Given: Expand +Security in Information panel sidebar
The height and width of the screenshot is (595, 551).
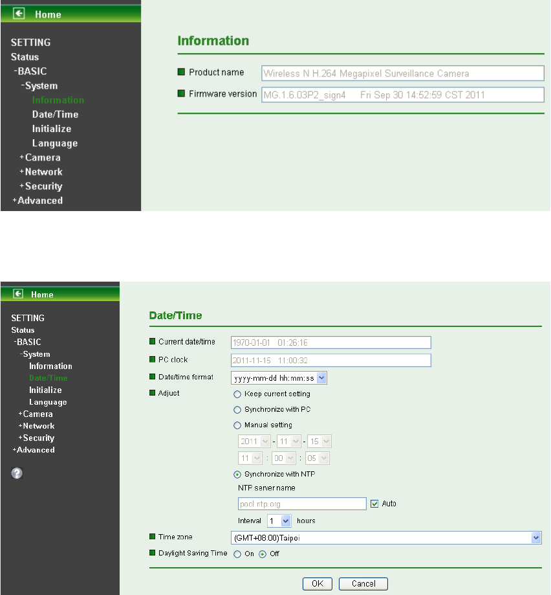Looking at the screenshot, I should (41, 186).
